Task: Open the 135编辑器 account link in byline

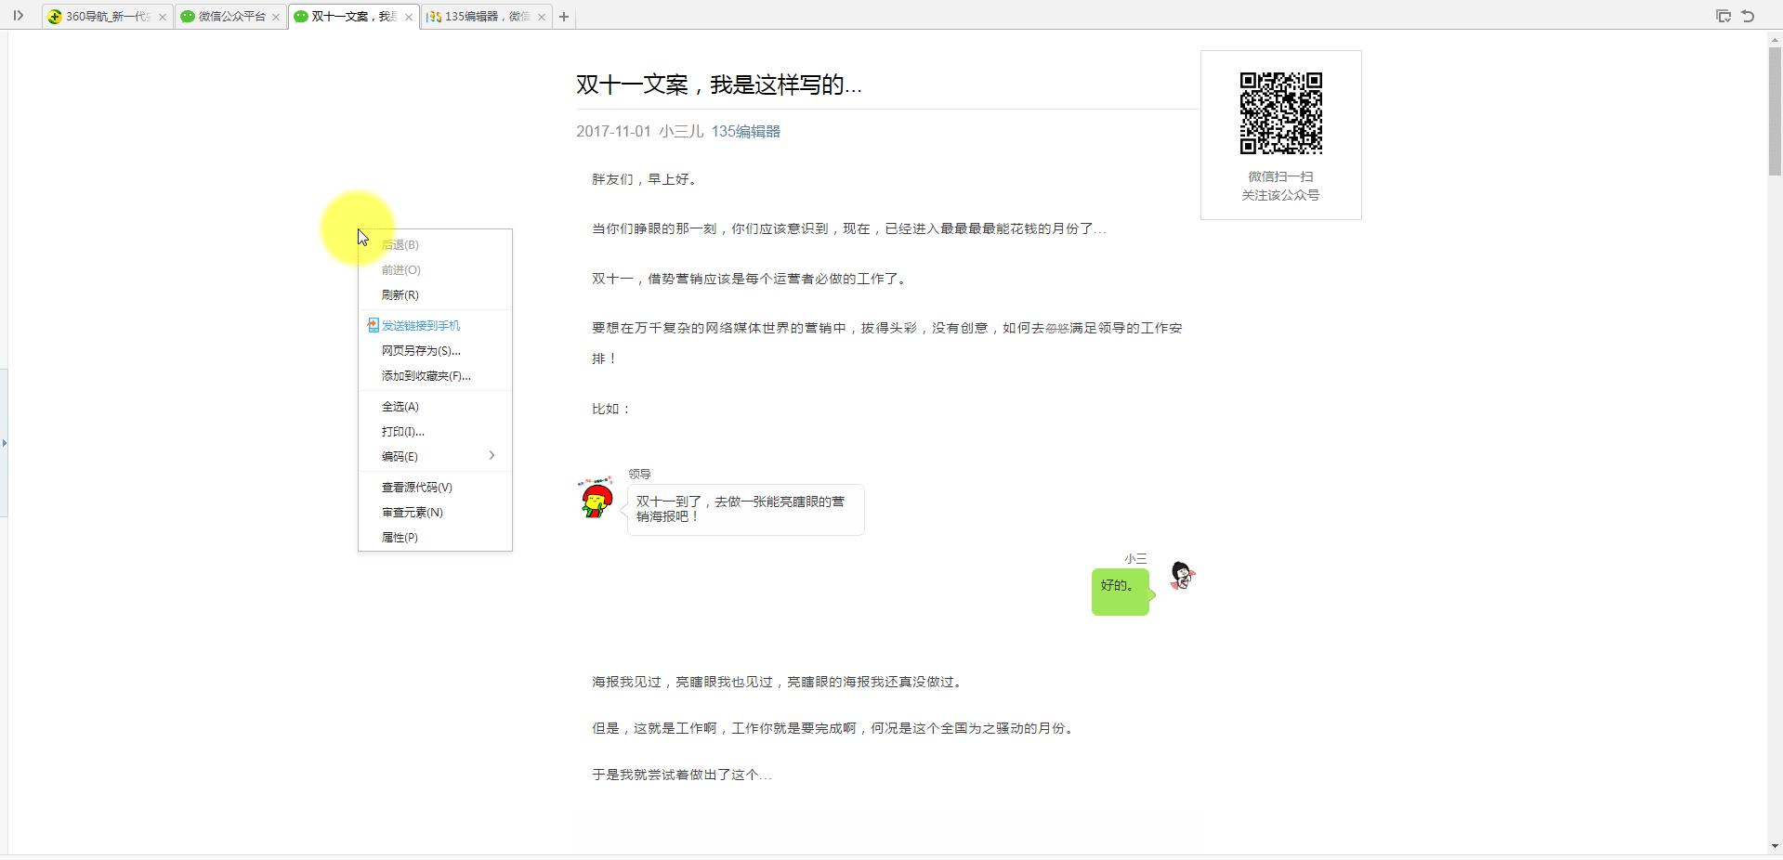Action: tap(746, 132)
